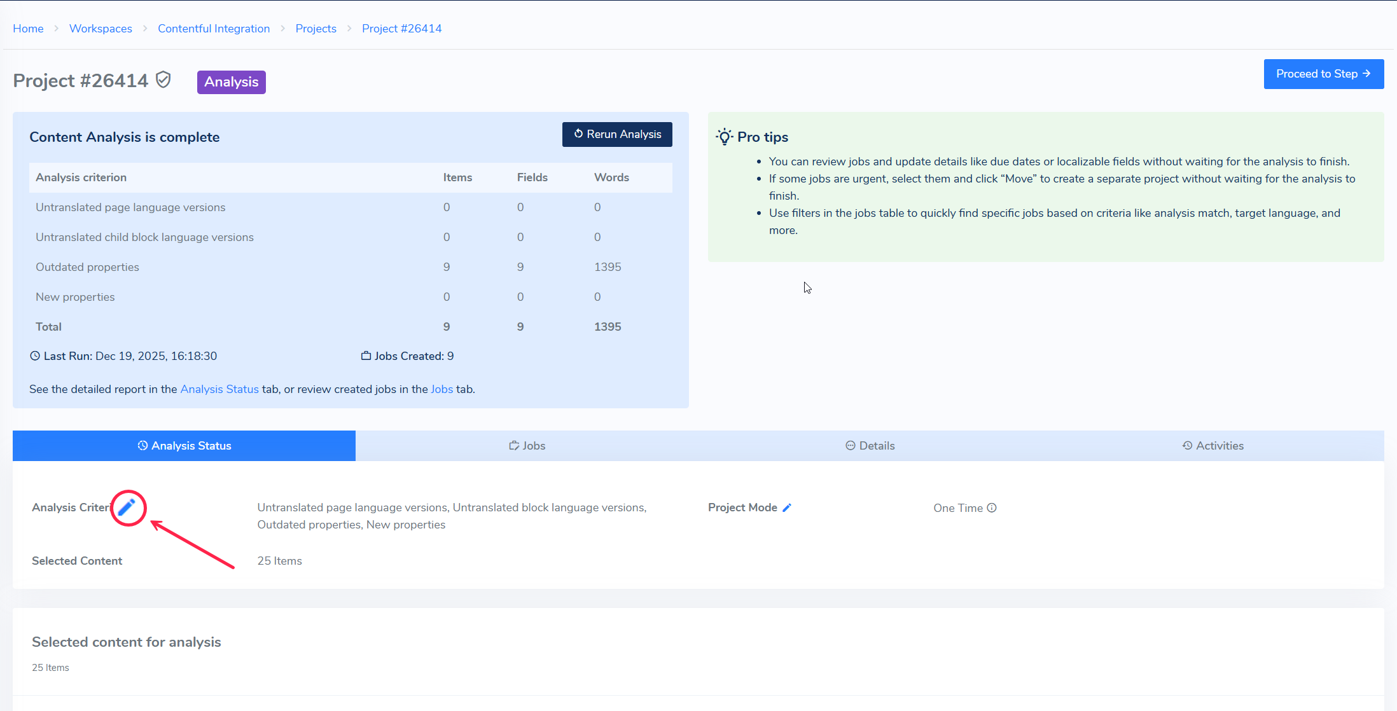Navigate to Projects breadcrumb

tap(316, 29)
